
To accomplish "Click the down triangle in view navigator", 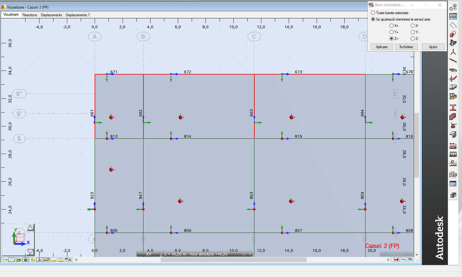I will tap(30, 252).
